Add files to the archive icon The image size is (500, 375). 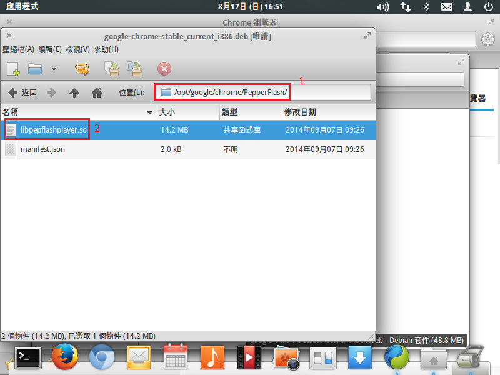112,69
